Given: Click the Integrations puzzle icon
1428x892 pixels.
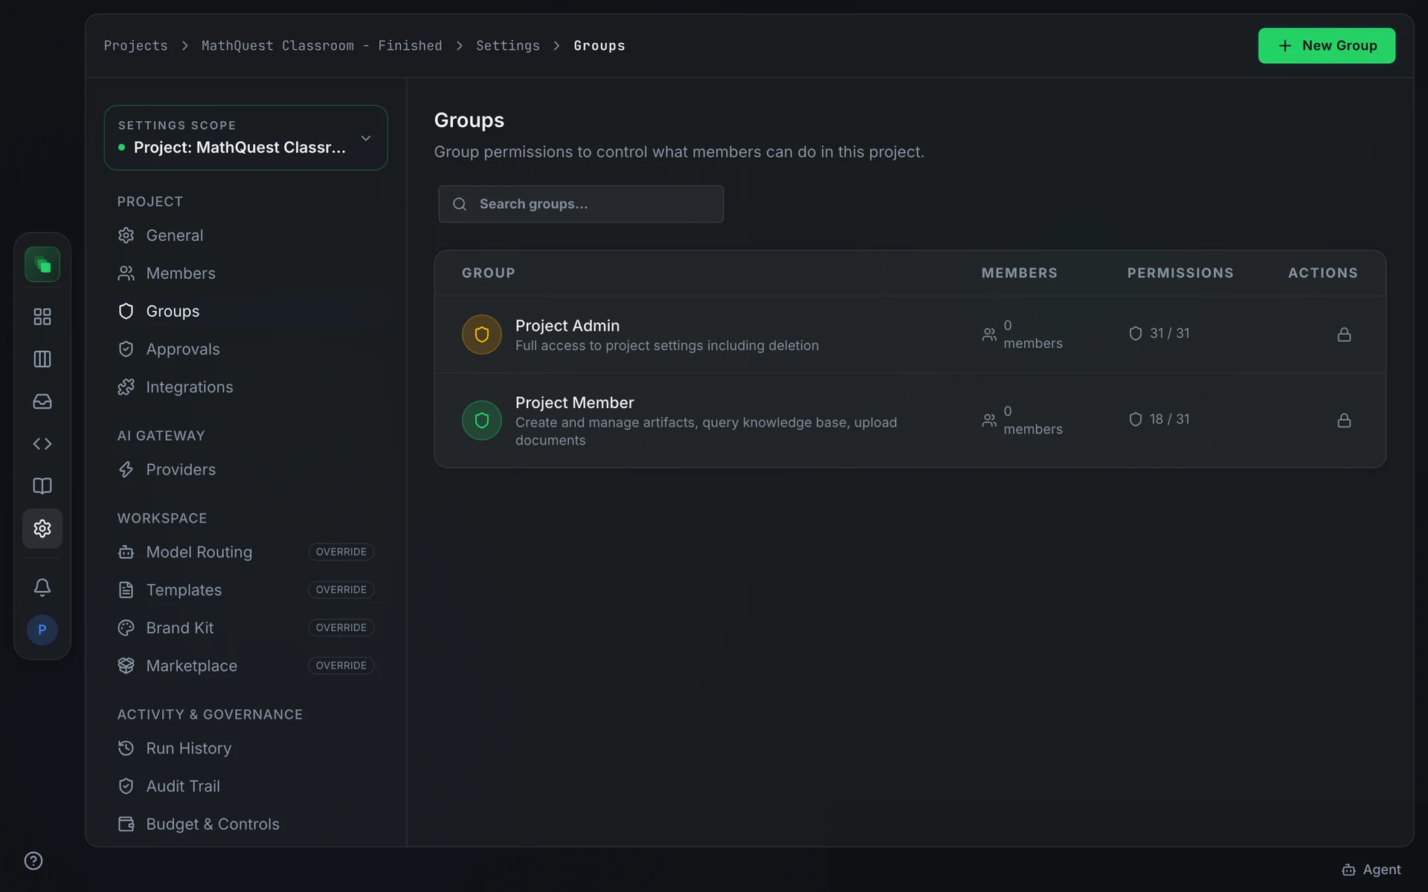Looking at the screenshot, I should [126, 387].
